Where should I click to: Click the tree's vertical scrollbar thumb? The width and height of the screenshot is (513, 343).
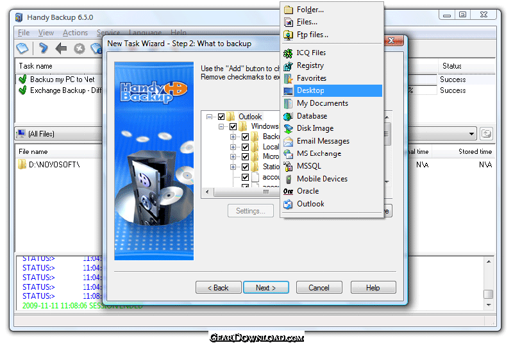pyautogui.click(x=387, y=134)
